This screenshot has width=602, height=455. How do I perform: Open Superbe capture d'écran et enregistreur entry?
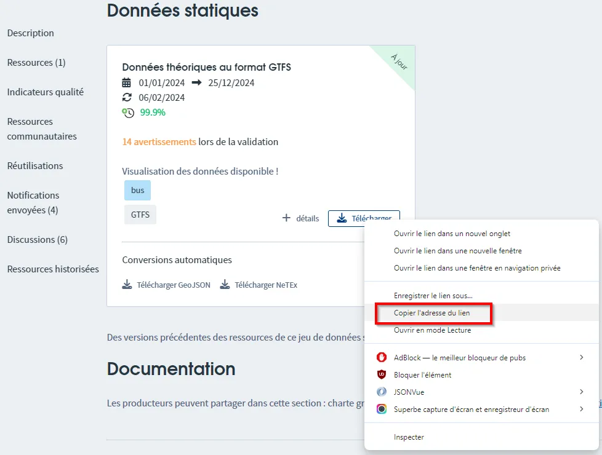[x=481, y=410]
